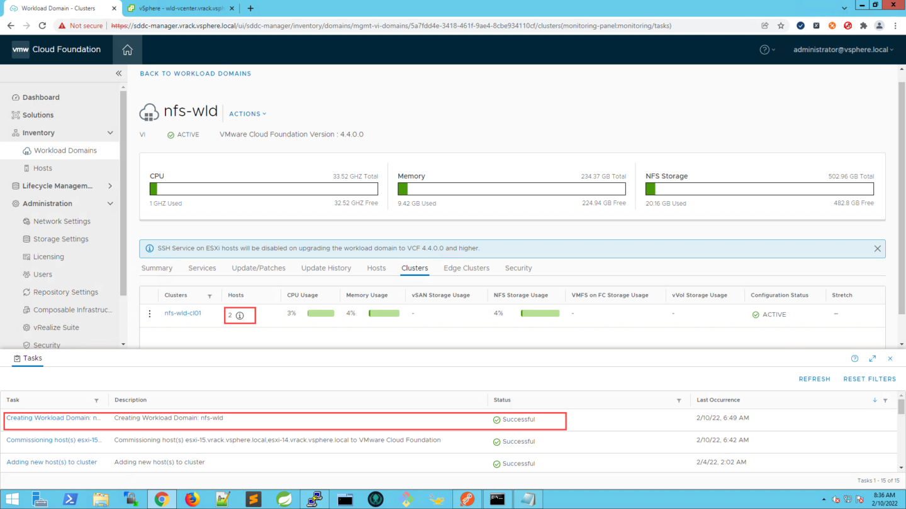Switch to the Update/Patches tab
Image resolution: width=906 pixels, height=509 pixels.
259,268
